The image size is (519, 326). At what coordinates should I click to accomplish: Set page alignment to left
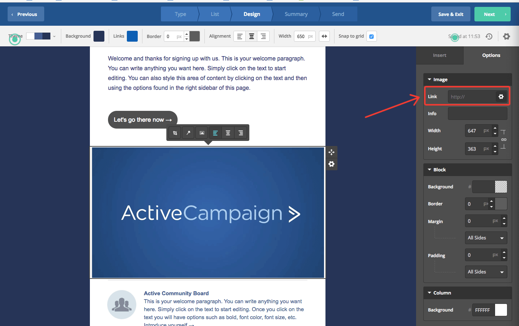tap(240, 36)
